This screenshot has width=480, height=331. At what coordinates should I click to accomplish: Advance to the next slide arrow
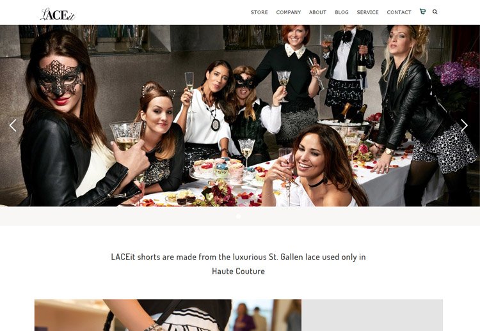pyautogui.click(x=464, y=125)
